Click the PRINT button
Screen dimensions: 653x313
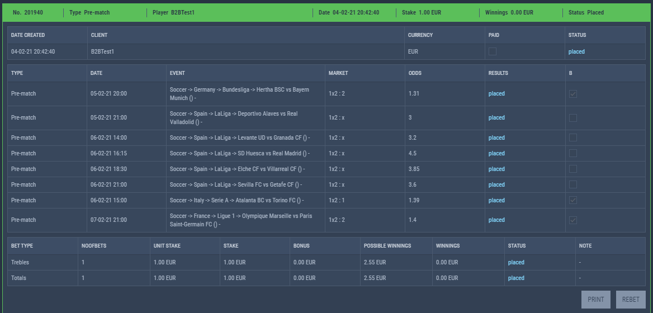tap(596, 300)
